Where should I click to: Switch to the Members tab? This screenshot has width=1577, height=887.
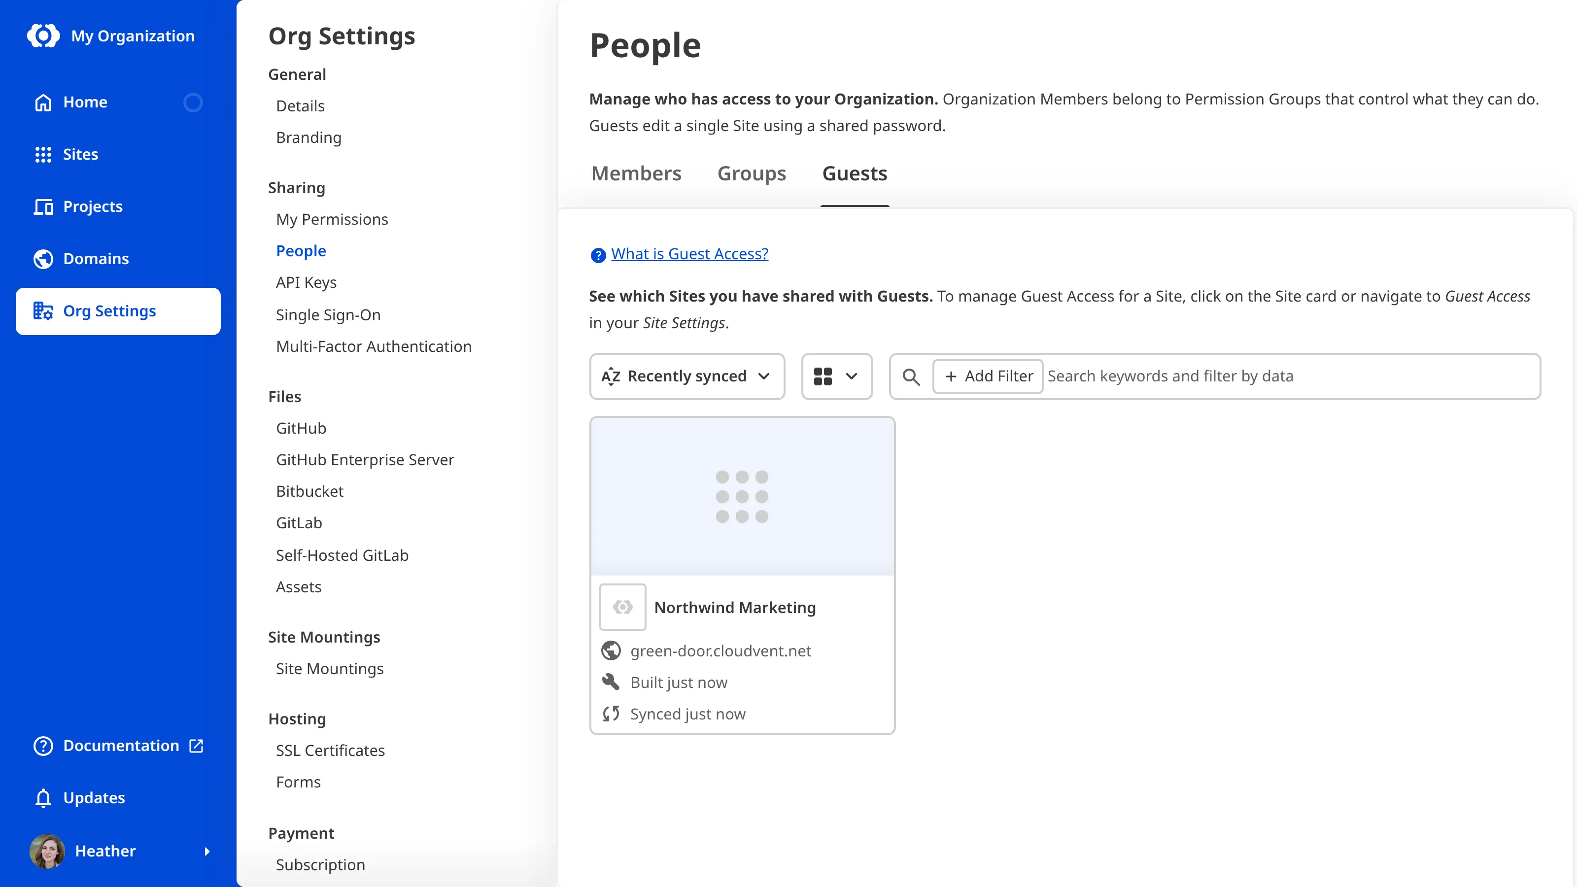[x=636, y=174]
